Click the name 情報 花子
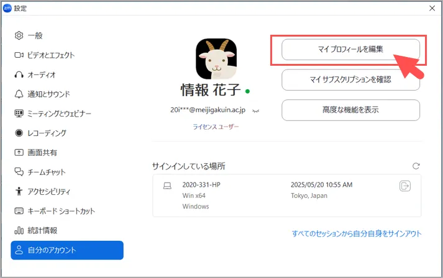The height and width of the screenshot is (278, 443). 211,90
